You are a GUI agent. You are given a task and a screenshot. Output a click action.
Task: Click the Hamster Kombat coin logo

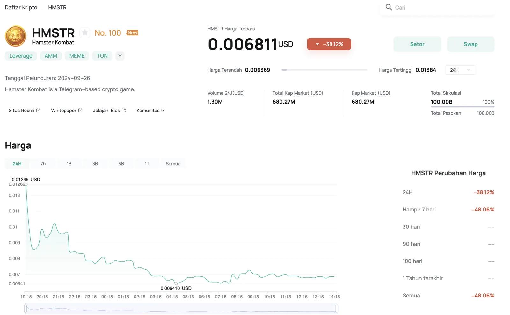[16, 36]
